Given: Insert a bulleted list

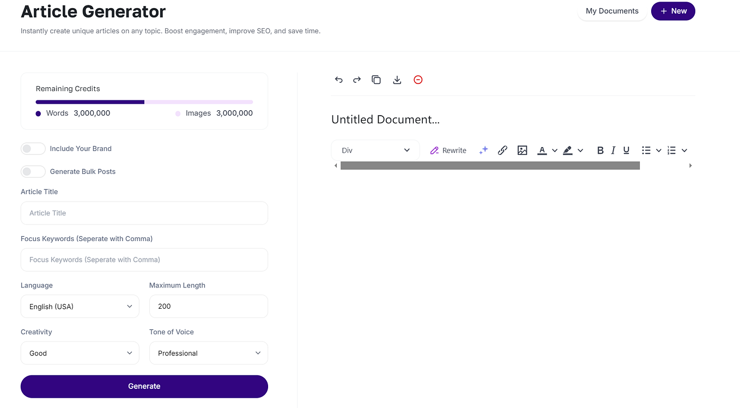Looking at the screenshot, I should tap(646, 150).
